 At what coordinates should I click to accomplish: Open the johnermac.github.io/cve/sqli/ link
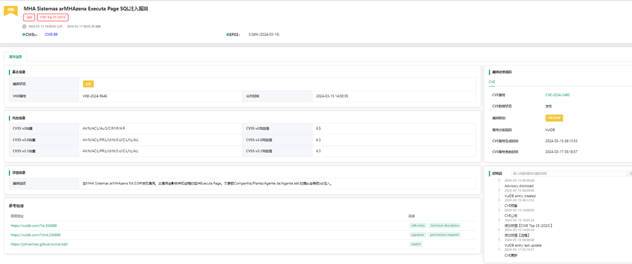click(x=39, y=244)
